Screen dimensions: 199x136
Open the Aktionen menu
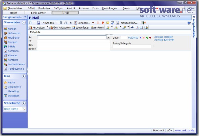point(84,8)
